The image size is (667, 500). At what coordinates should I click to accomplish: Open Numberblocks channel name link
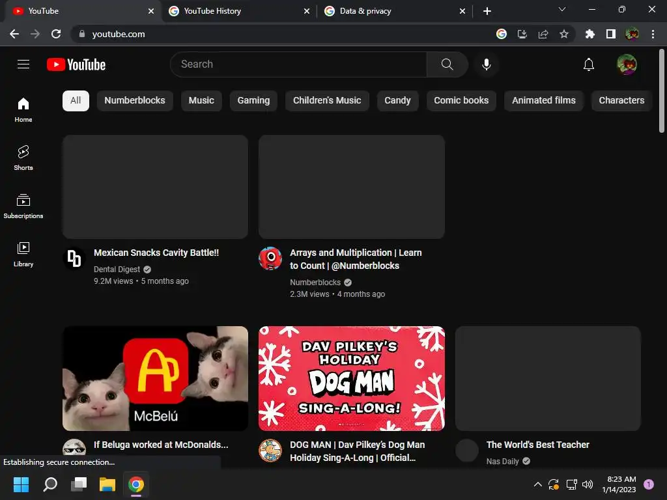(315, 283)
